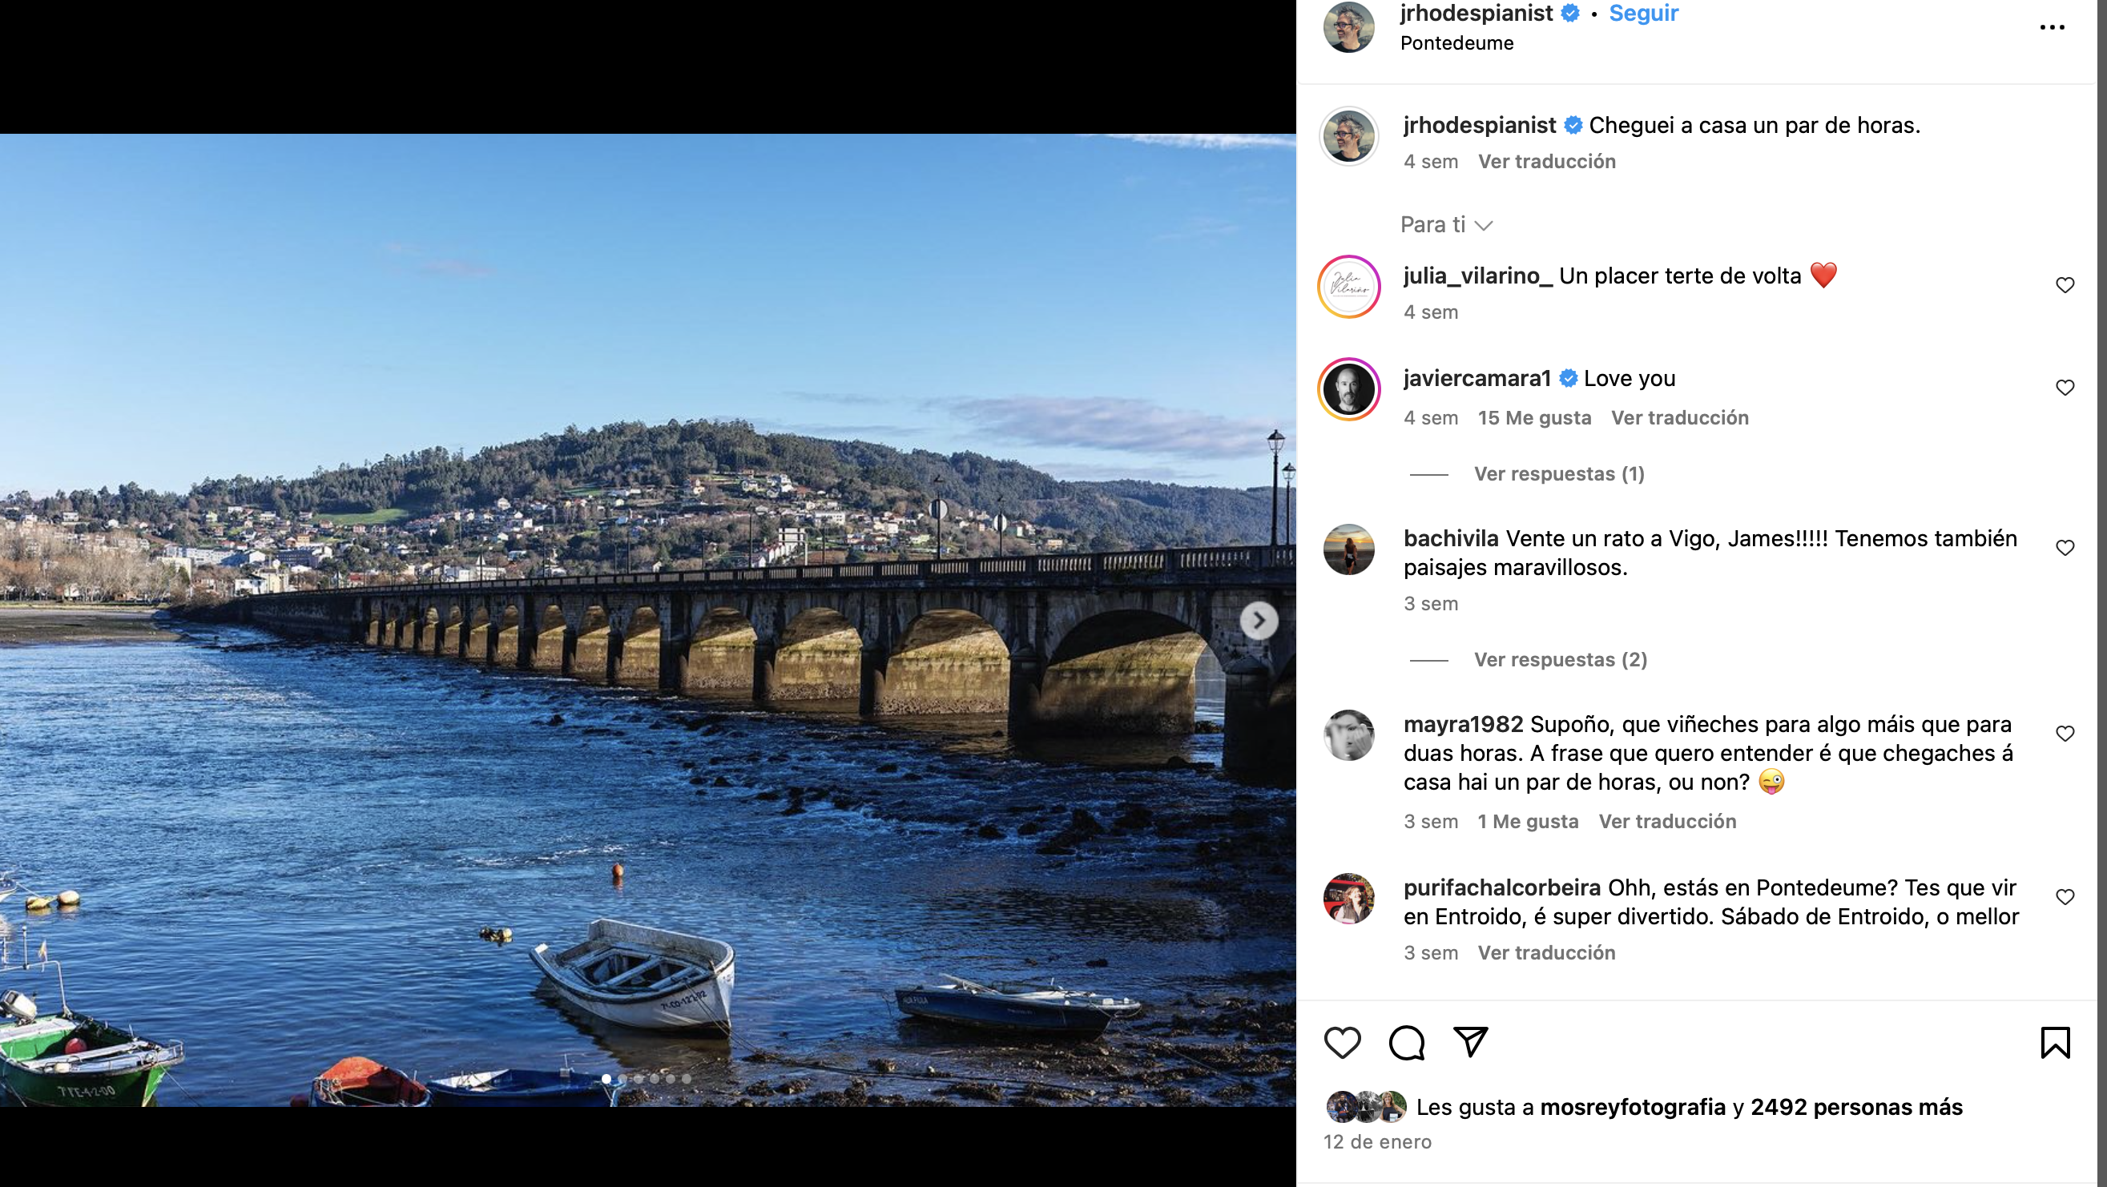Open the three-dot more options menu
The height and width of the screenshot is (1187, 2107).
tap(2053, 27)
